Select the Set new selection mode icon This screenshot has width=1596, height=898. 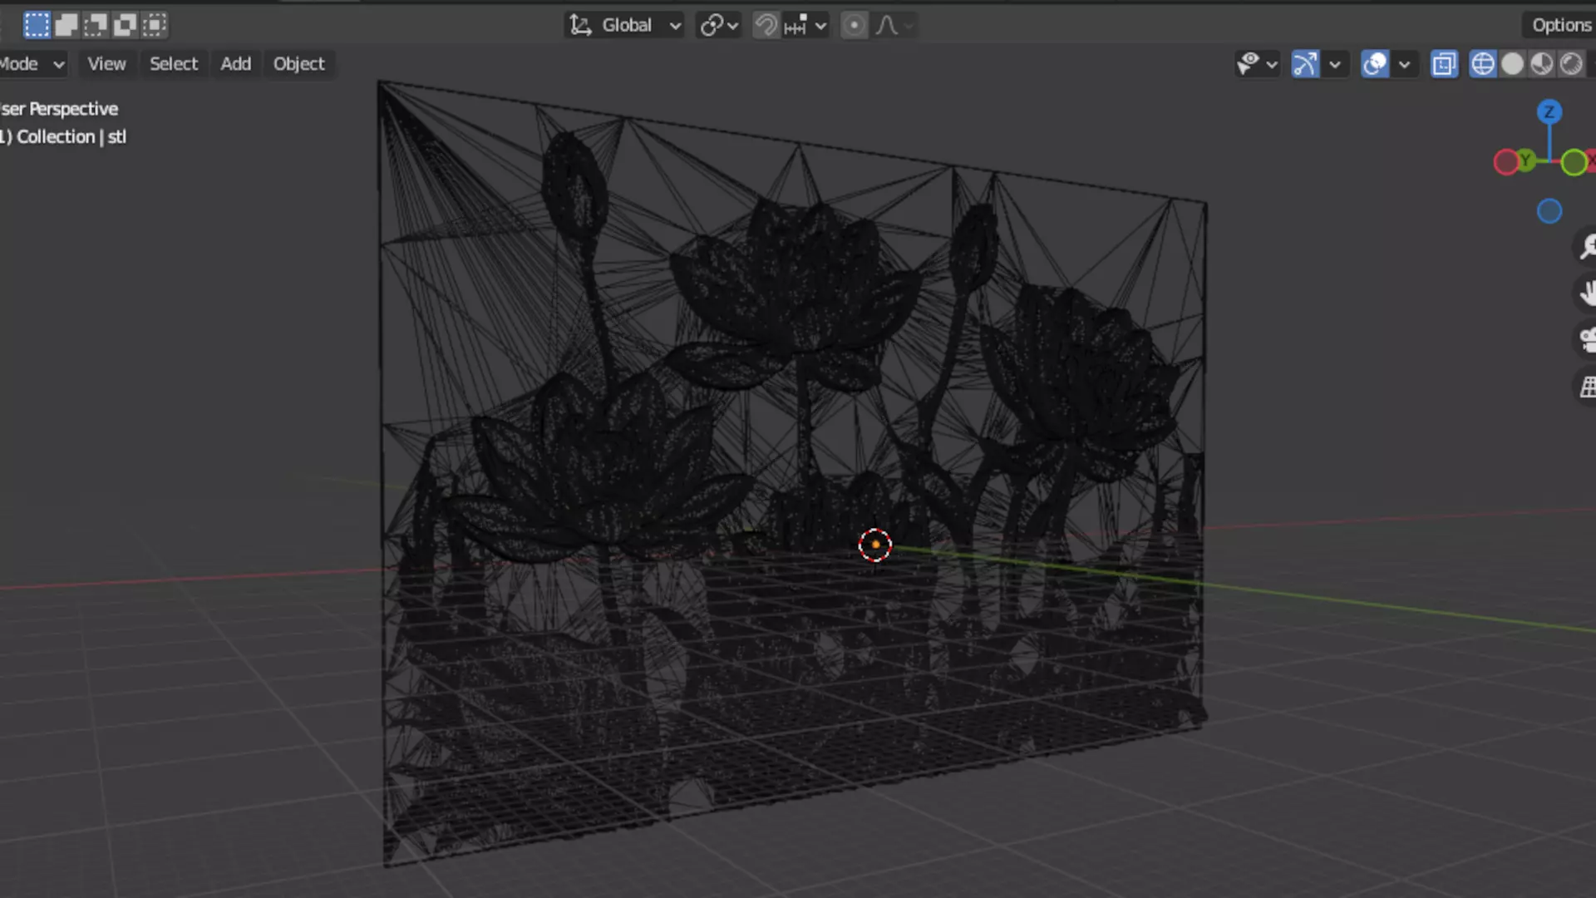point(37,25)
